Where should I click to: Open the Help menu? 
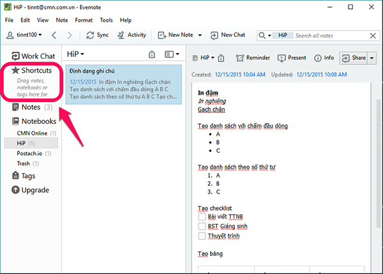tap(126, 20)
